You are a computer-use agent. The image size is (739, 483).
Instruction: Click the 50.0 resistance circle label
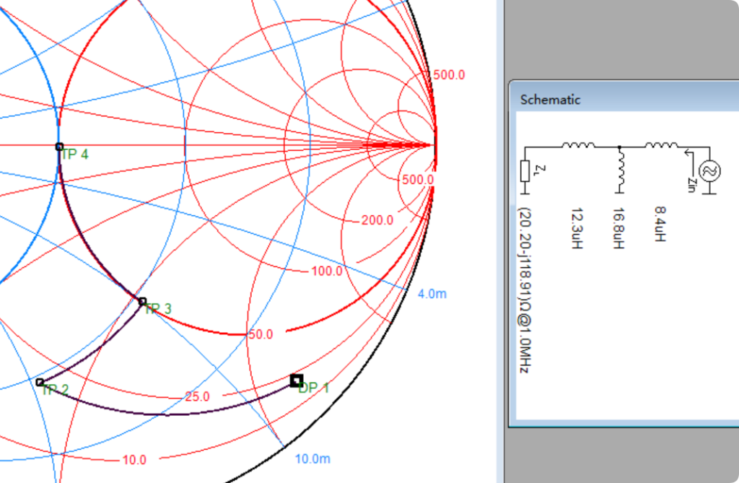pyautogui.click(x=261, y=335)
